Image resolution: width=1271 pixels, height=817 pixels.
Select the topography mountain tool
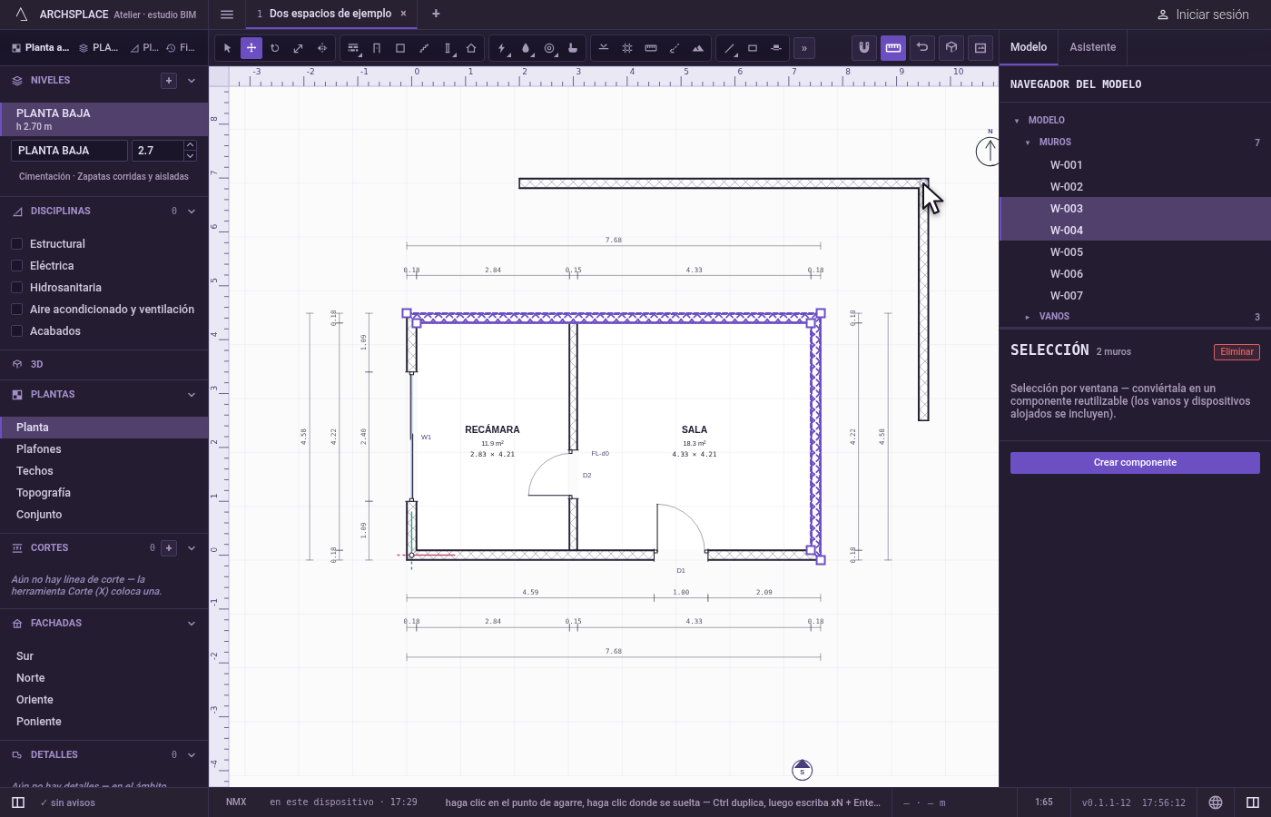pos(698,48)
